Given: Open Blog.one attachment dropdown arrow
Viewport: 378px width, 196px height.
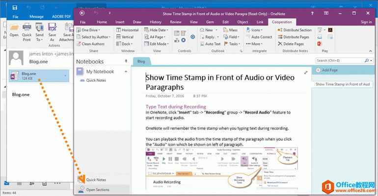Looking at the screenshot, I should 65,76.
